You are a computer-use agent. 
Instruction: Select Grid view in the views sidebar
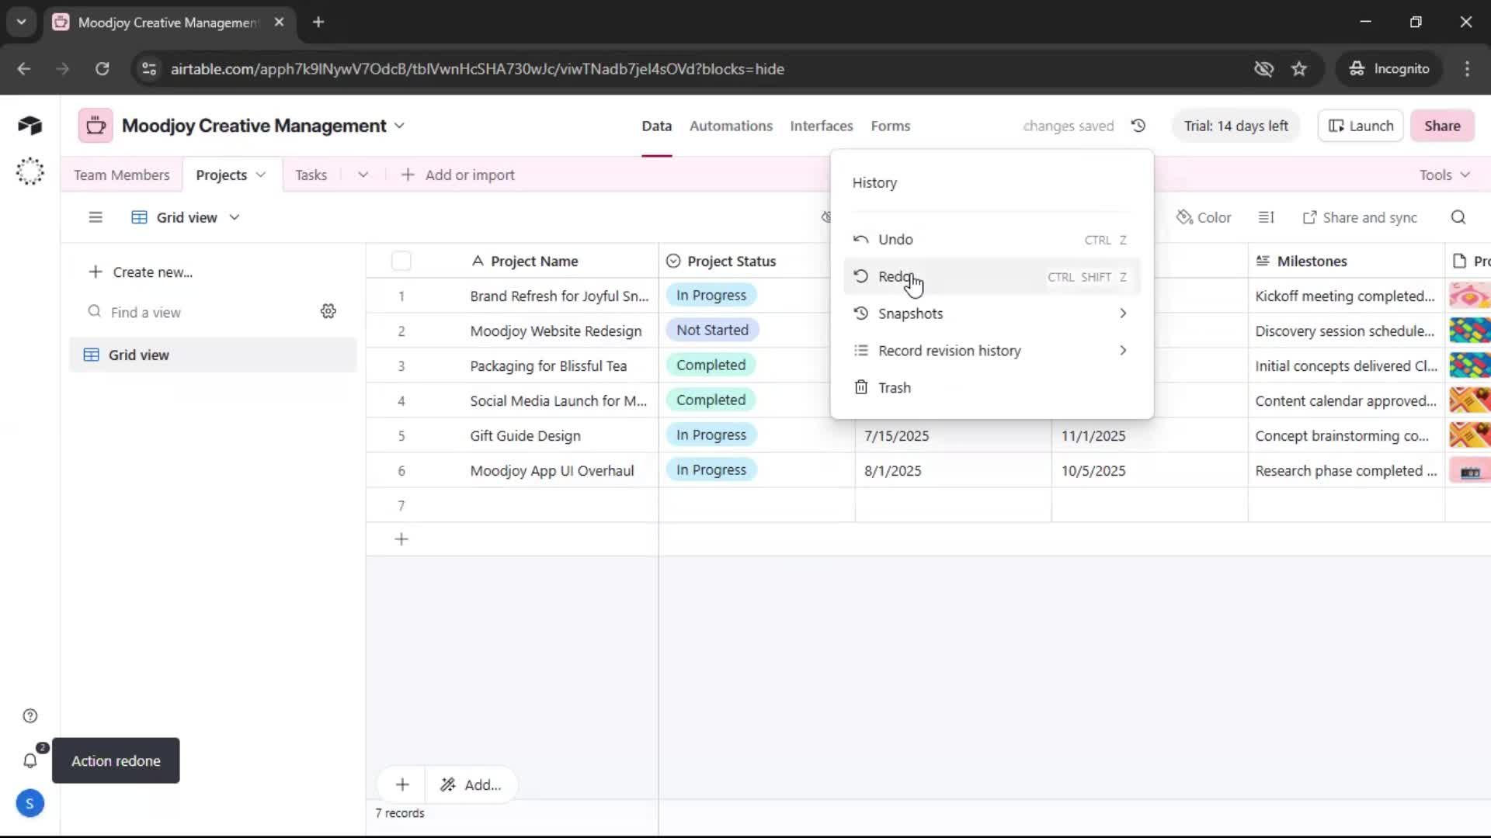[213, 355]
